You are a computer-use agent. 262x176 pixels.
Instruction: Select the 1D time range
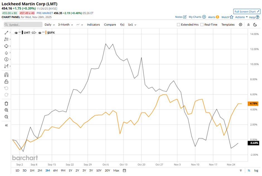(x=17, y=170)
